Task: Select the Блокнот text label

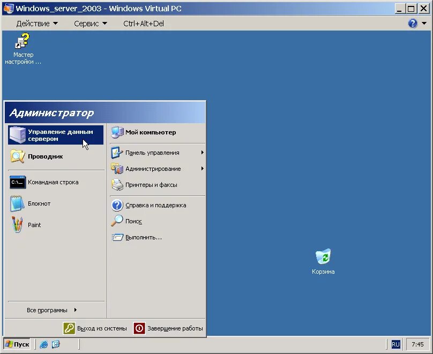Action: (x=39, y=204)
